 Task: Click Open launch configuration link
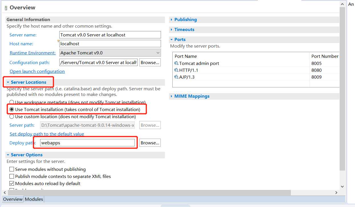37,71
